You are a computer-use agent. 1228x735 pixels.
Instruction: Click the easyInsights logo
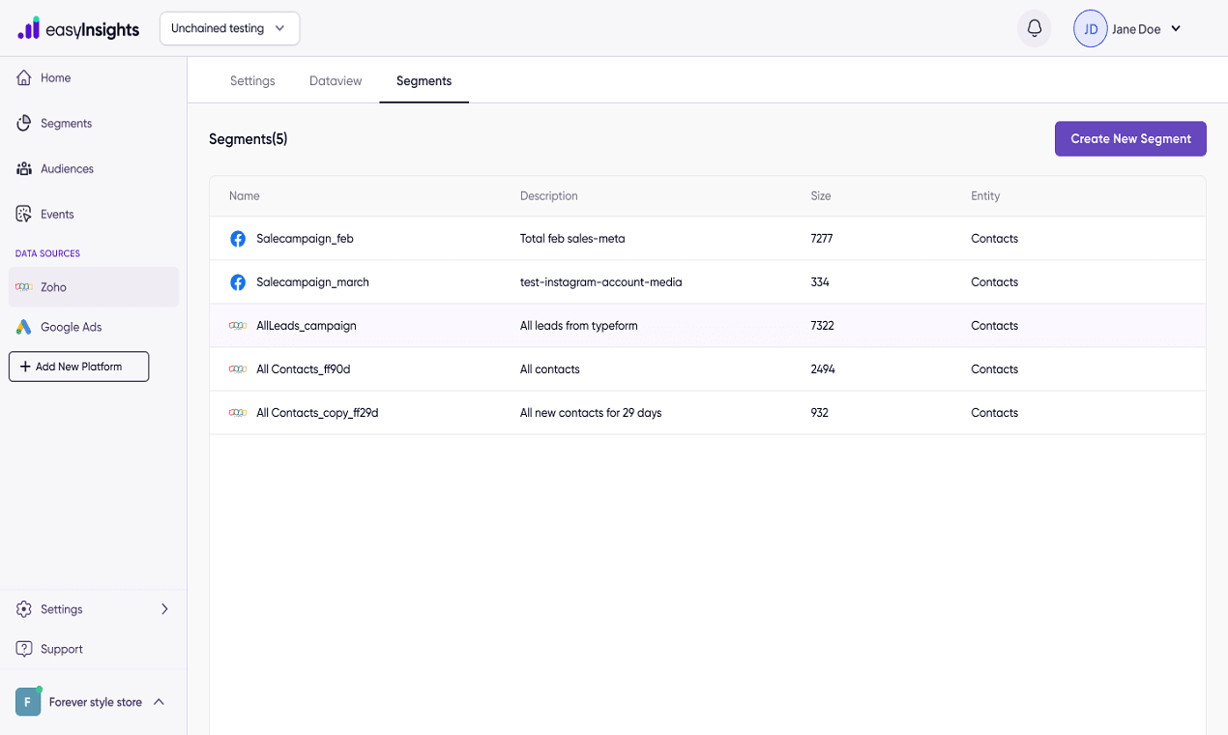[x=78, y=29]
